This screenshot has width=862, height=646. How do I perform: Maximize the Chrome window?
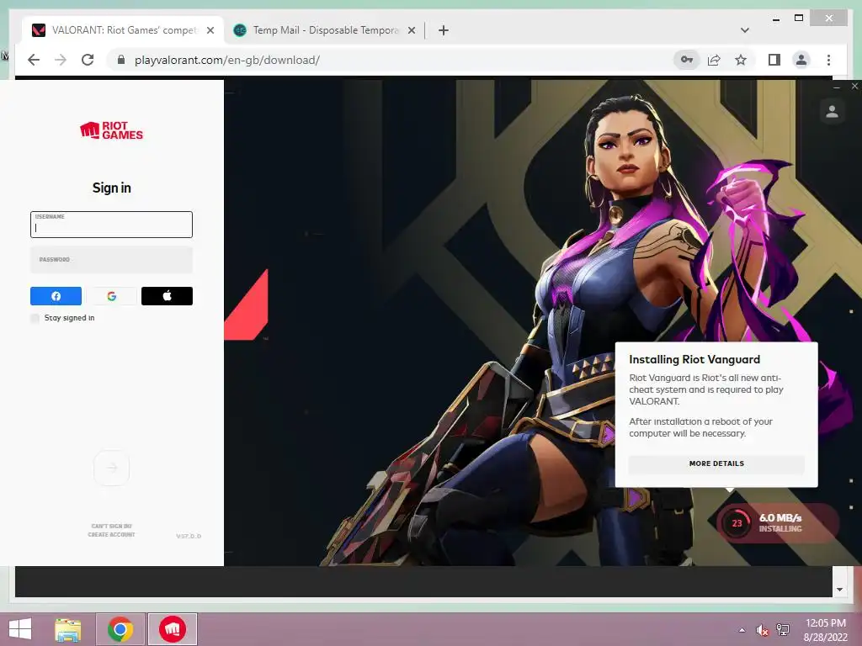coord(799,19)
